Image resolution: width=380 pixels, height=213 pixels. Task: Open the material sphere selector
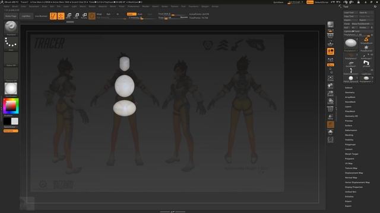(11, 89)
